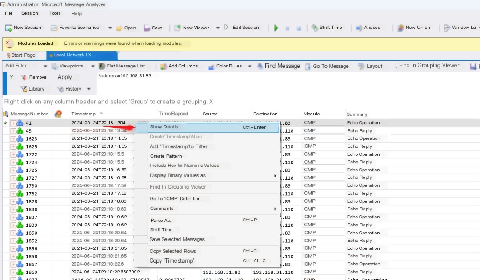Select the Local Network tab
This screenshot has height=280, width=480.
82,55
